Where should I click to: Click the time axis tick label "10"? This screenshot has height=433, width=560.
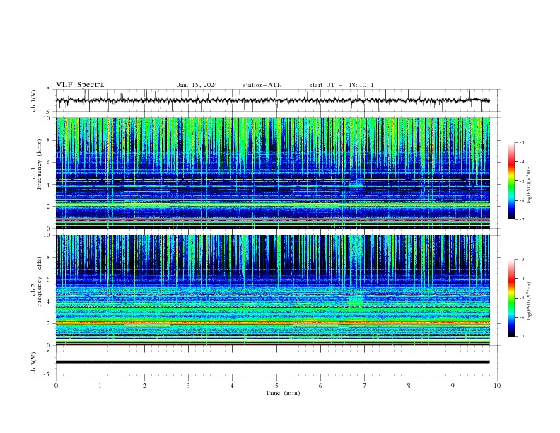497,386
